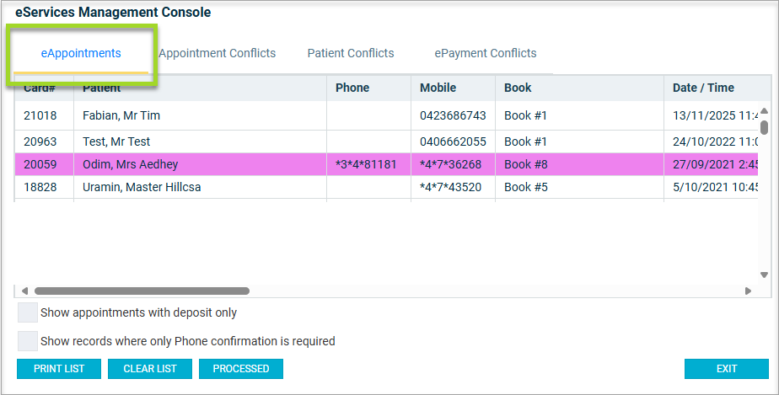Click the Date / Time column header
Screen dimensions: 779x395
click(703, 88)
